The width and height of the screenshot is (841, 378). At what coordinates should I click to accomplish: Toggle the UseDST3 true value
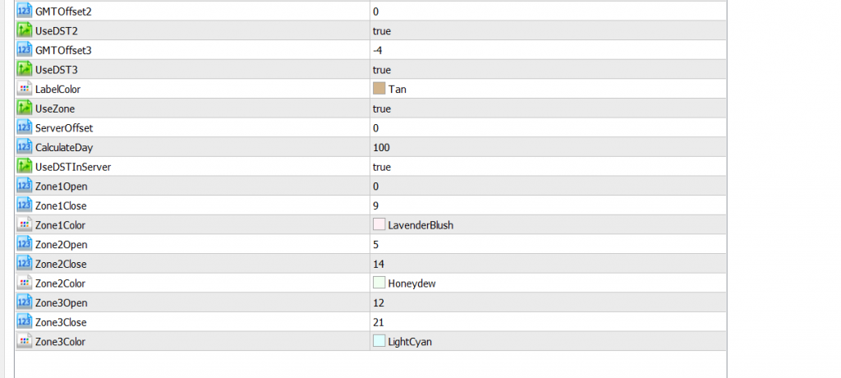pos(548,69)
